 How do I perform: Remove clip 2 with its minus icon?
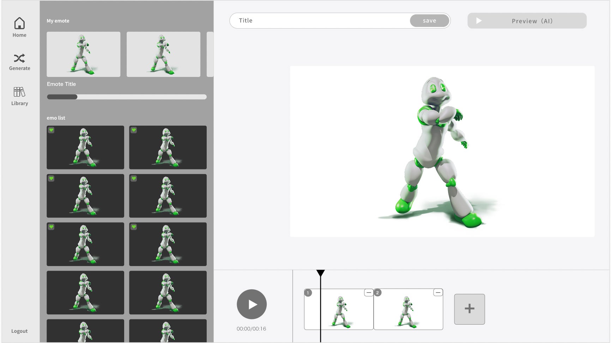coord(438,293)
